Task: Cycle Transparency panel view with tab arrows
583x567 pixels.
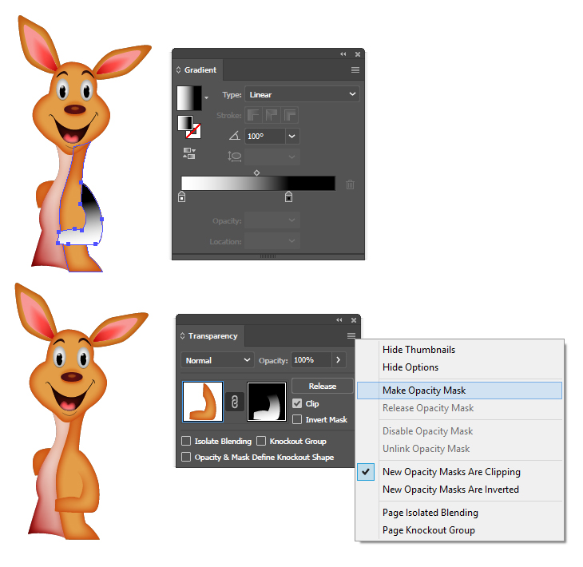Action: 182,335
